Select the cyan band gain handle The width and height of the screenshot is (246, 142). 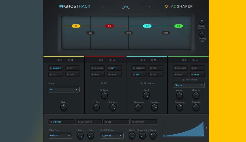(x=147, y=26)
